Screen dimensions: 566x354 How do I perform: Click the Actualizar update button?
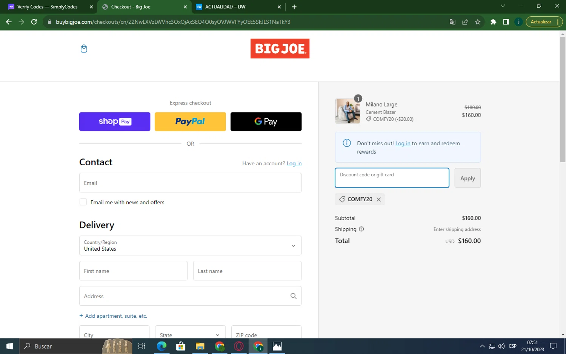click(541, 22)
